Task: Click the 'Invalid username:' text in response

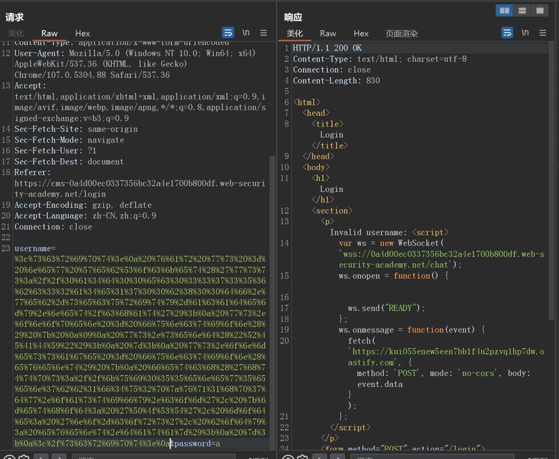Action: pyautogui.click(x=368, y=232)
